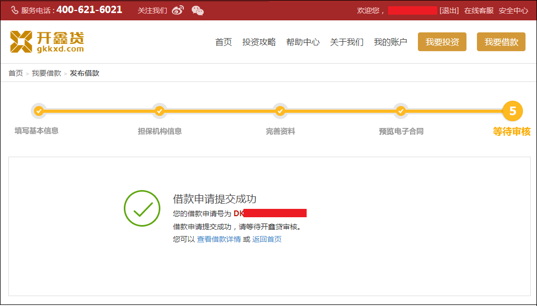Viewport: 537px width, 306px height.
Task: Open the 首页 navigation menu item
Action: click(x=224, y=42)
